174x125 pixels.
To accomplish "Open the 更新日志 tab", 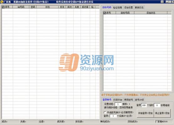I will (139, 7).
